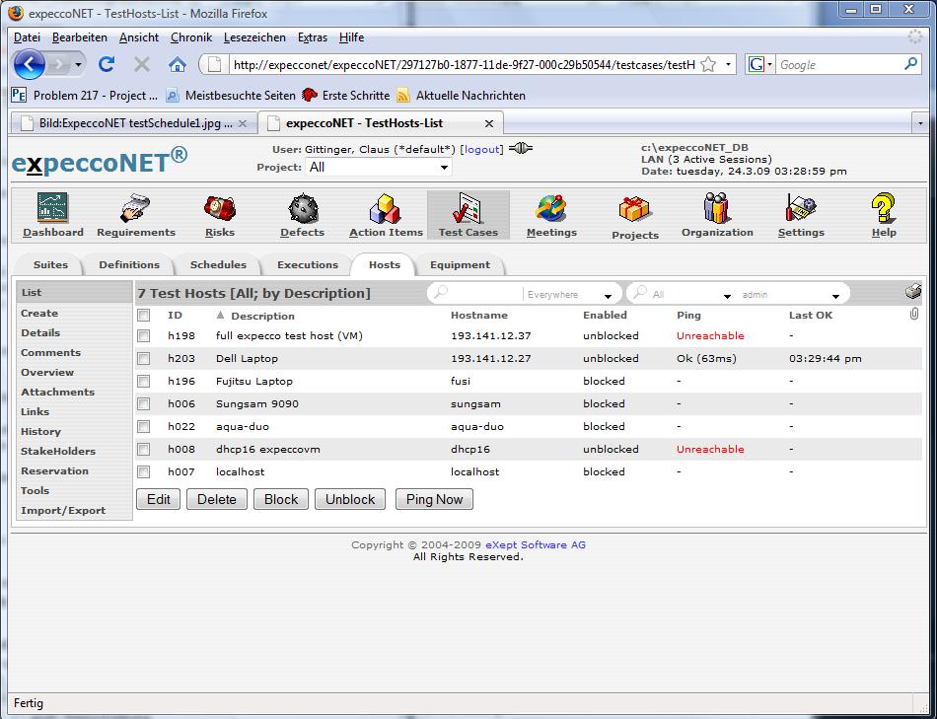The image size is (937, 719).
Task: Select the checkbox for localhost row
Action: [144, 472]
